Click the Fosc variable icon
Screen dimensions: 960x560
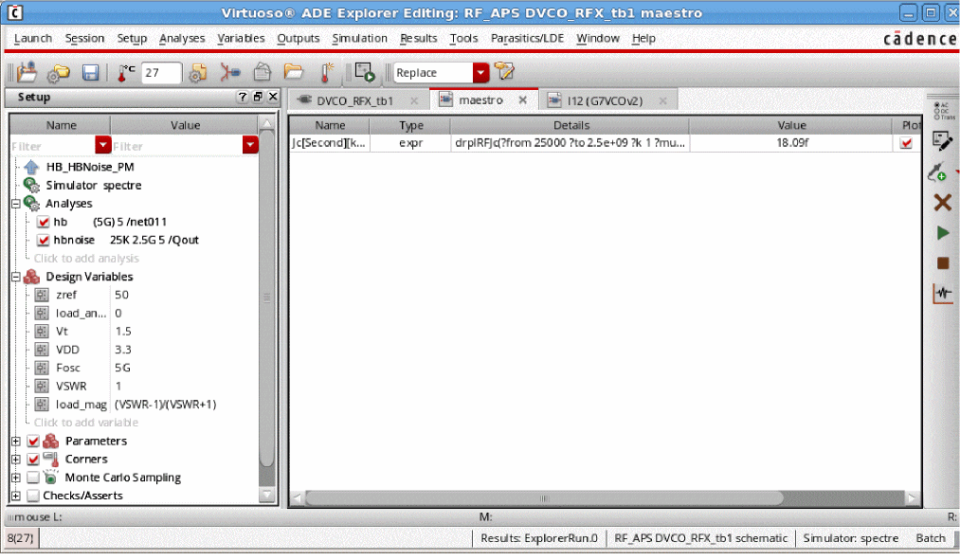point(42,368)
